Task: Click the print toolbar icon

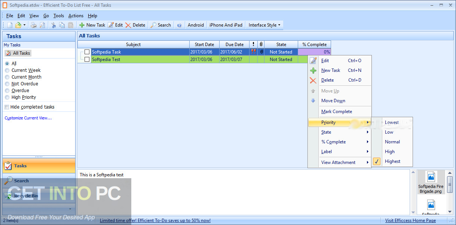Action: (34, 25)
